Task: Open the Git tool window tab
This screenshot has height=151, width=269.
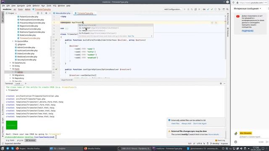Action: pyautogui.click(x=20, y=141)
